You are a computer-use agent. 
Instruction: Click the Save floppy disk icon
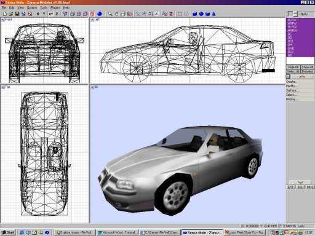point(17,14)
